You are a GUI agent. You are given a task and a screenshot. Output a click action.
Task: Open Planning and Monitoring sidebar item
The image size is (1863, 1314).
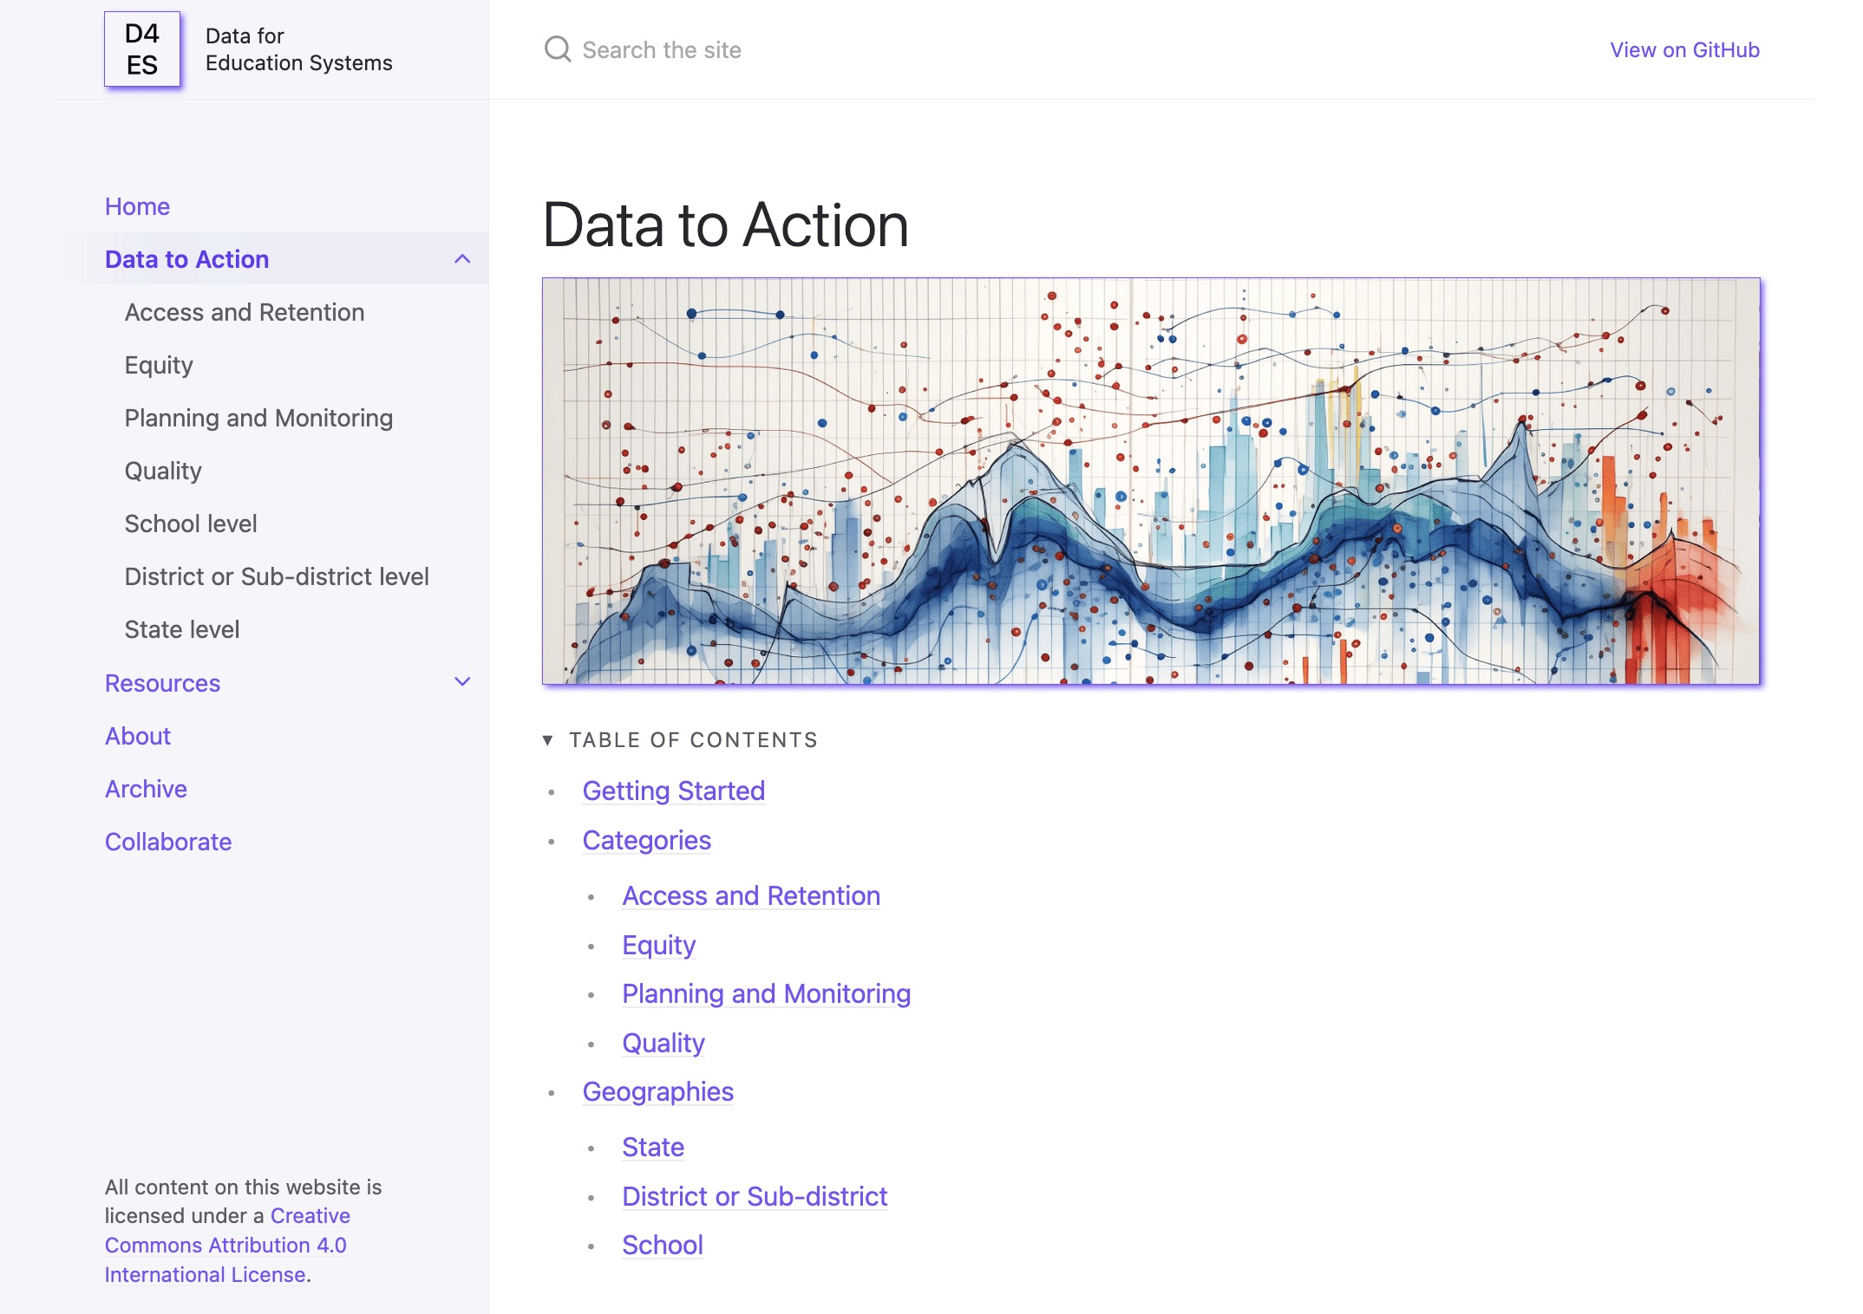point(258,418)
